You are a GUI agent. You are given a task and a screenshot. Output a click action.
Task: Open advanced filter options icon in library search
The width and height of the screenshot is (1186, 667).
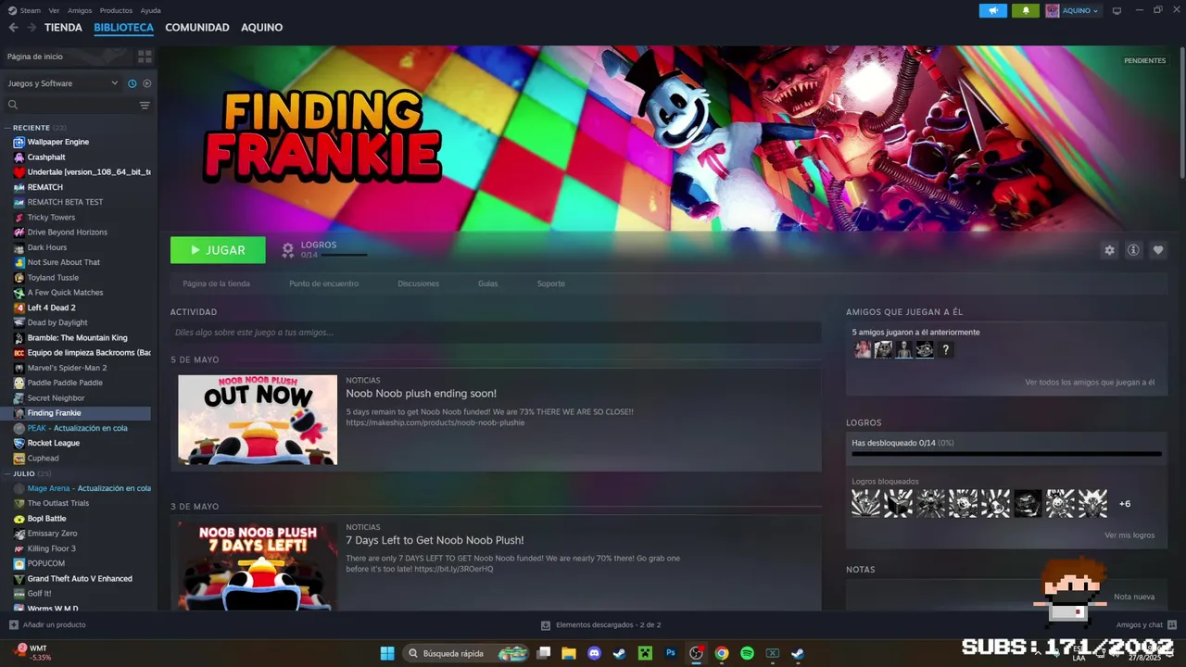pos(145,106)
